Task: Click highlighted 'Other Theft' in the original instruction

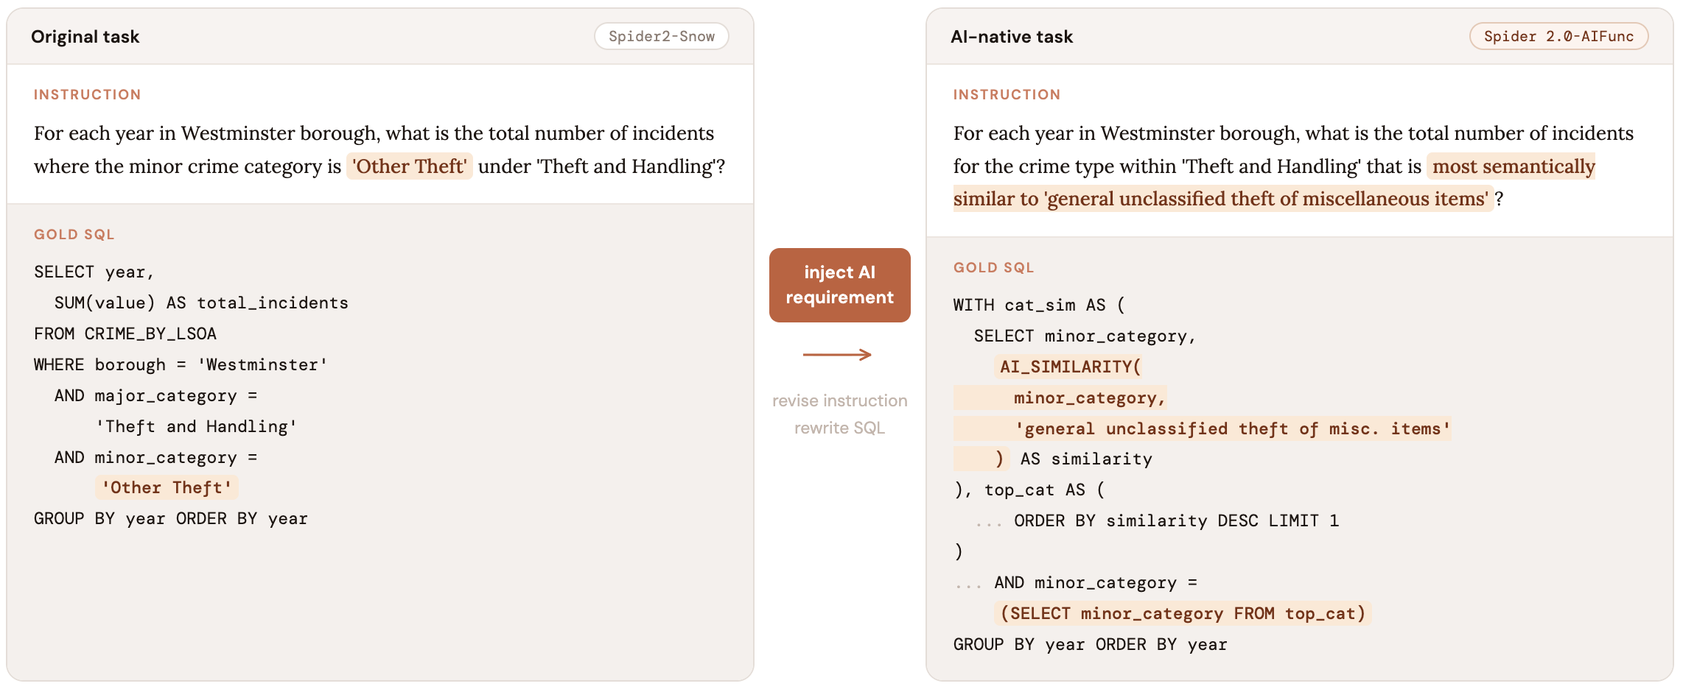Action: coord(410,166)
